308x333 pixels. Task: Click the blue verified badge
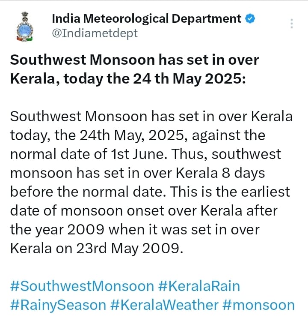tap(250, 18)
